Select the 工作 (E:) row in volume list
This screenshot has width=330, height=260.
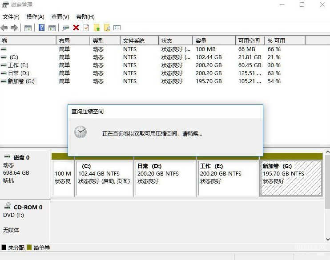click(18, 65)
